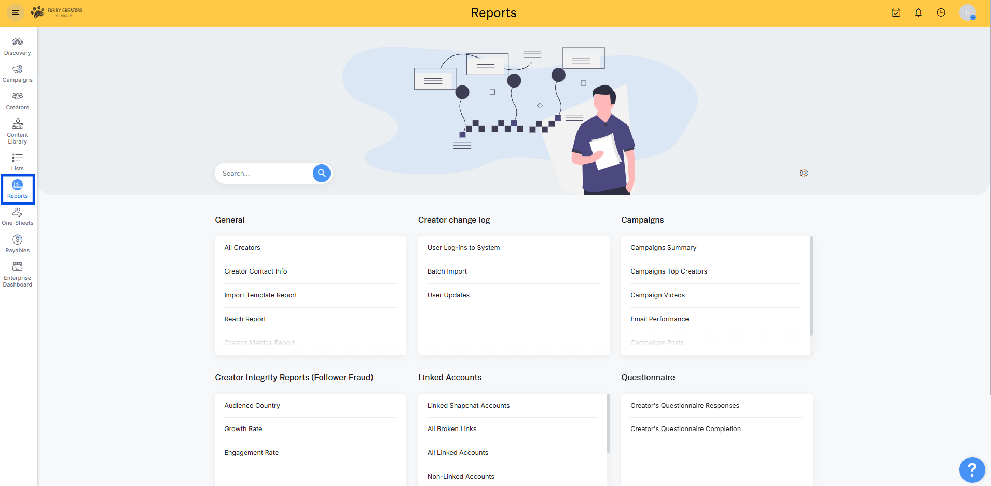This screenshot has width=991, height=486.
Task: Open Payables from sidebar
Action: point(18,244)
